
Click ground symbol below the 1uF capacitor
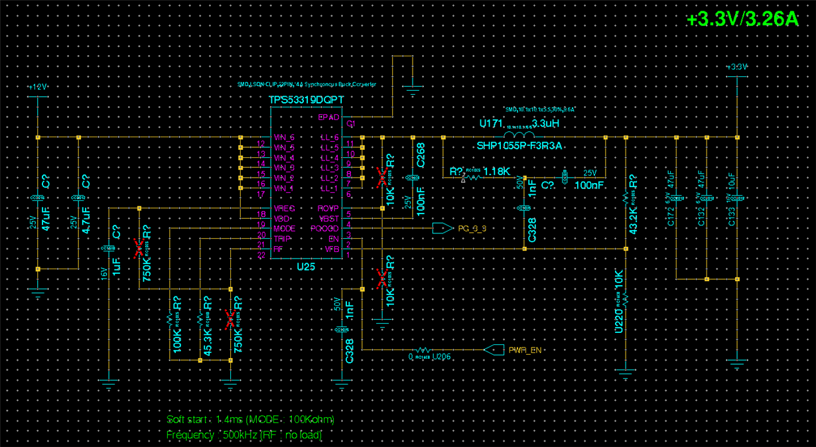point(107,381)
